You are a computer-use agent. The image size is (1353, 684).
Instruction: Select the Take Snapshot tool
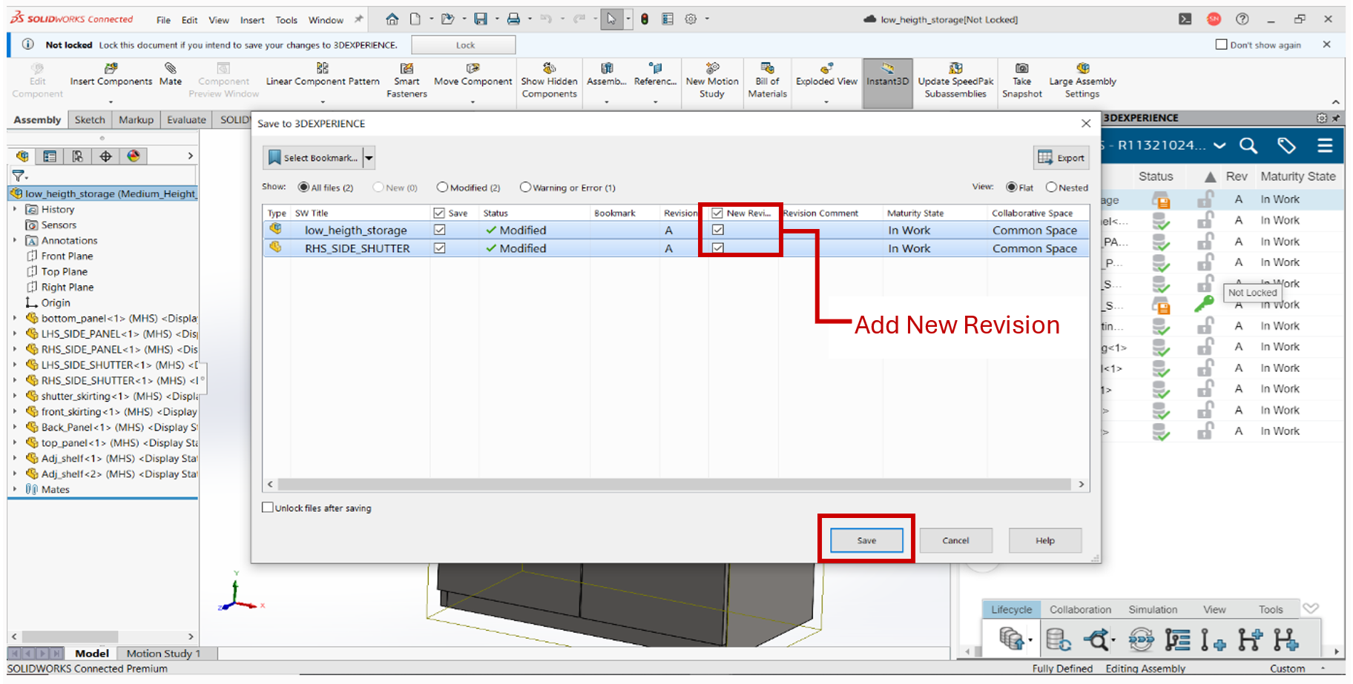tap(1021, 69)
